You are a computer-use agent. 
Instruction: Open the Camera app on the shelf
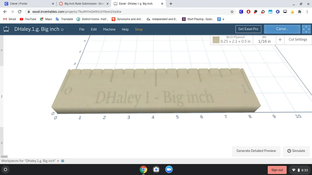coord(156,170)
